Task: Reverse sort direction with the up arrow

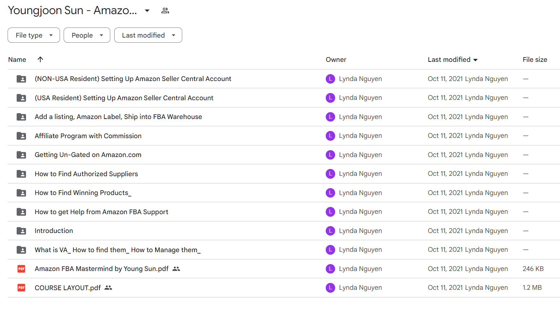Action: [40, 59]
